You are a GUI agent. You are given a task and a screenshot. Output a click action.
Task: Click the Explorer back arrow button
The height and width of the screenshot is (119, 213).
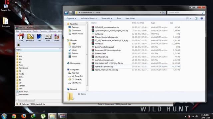point(66,13)
